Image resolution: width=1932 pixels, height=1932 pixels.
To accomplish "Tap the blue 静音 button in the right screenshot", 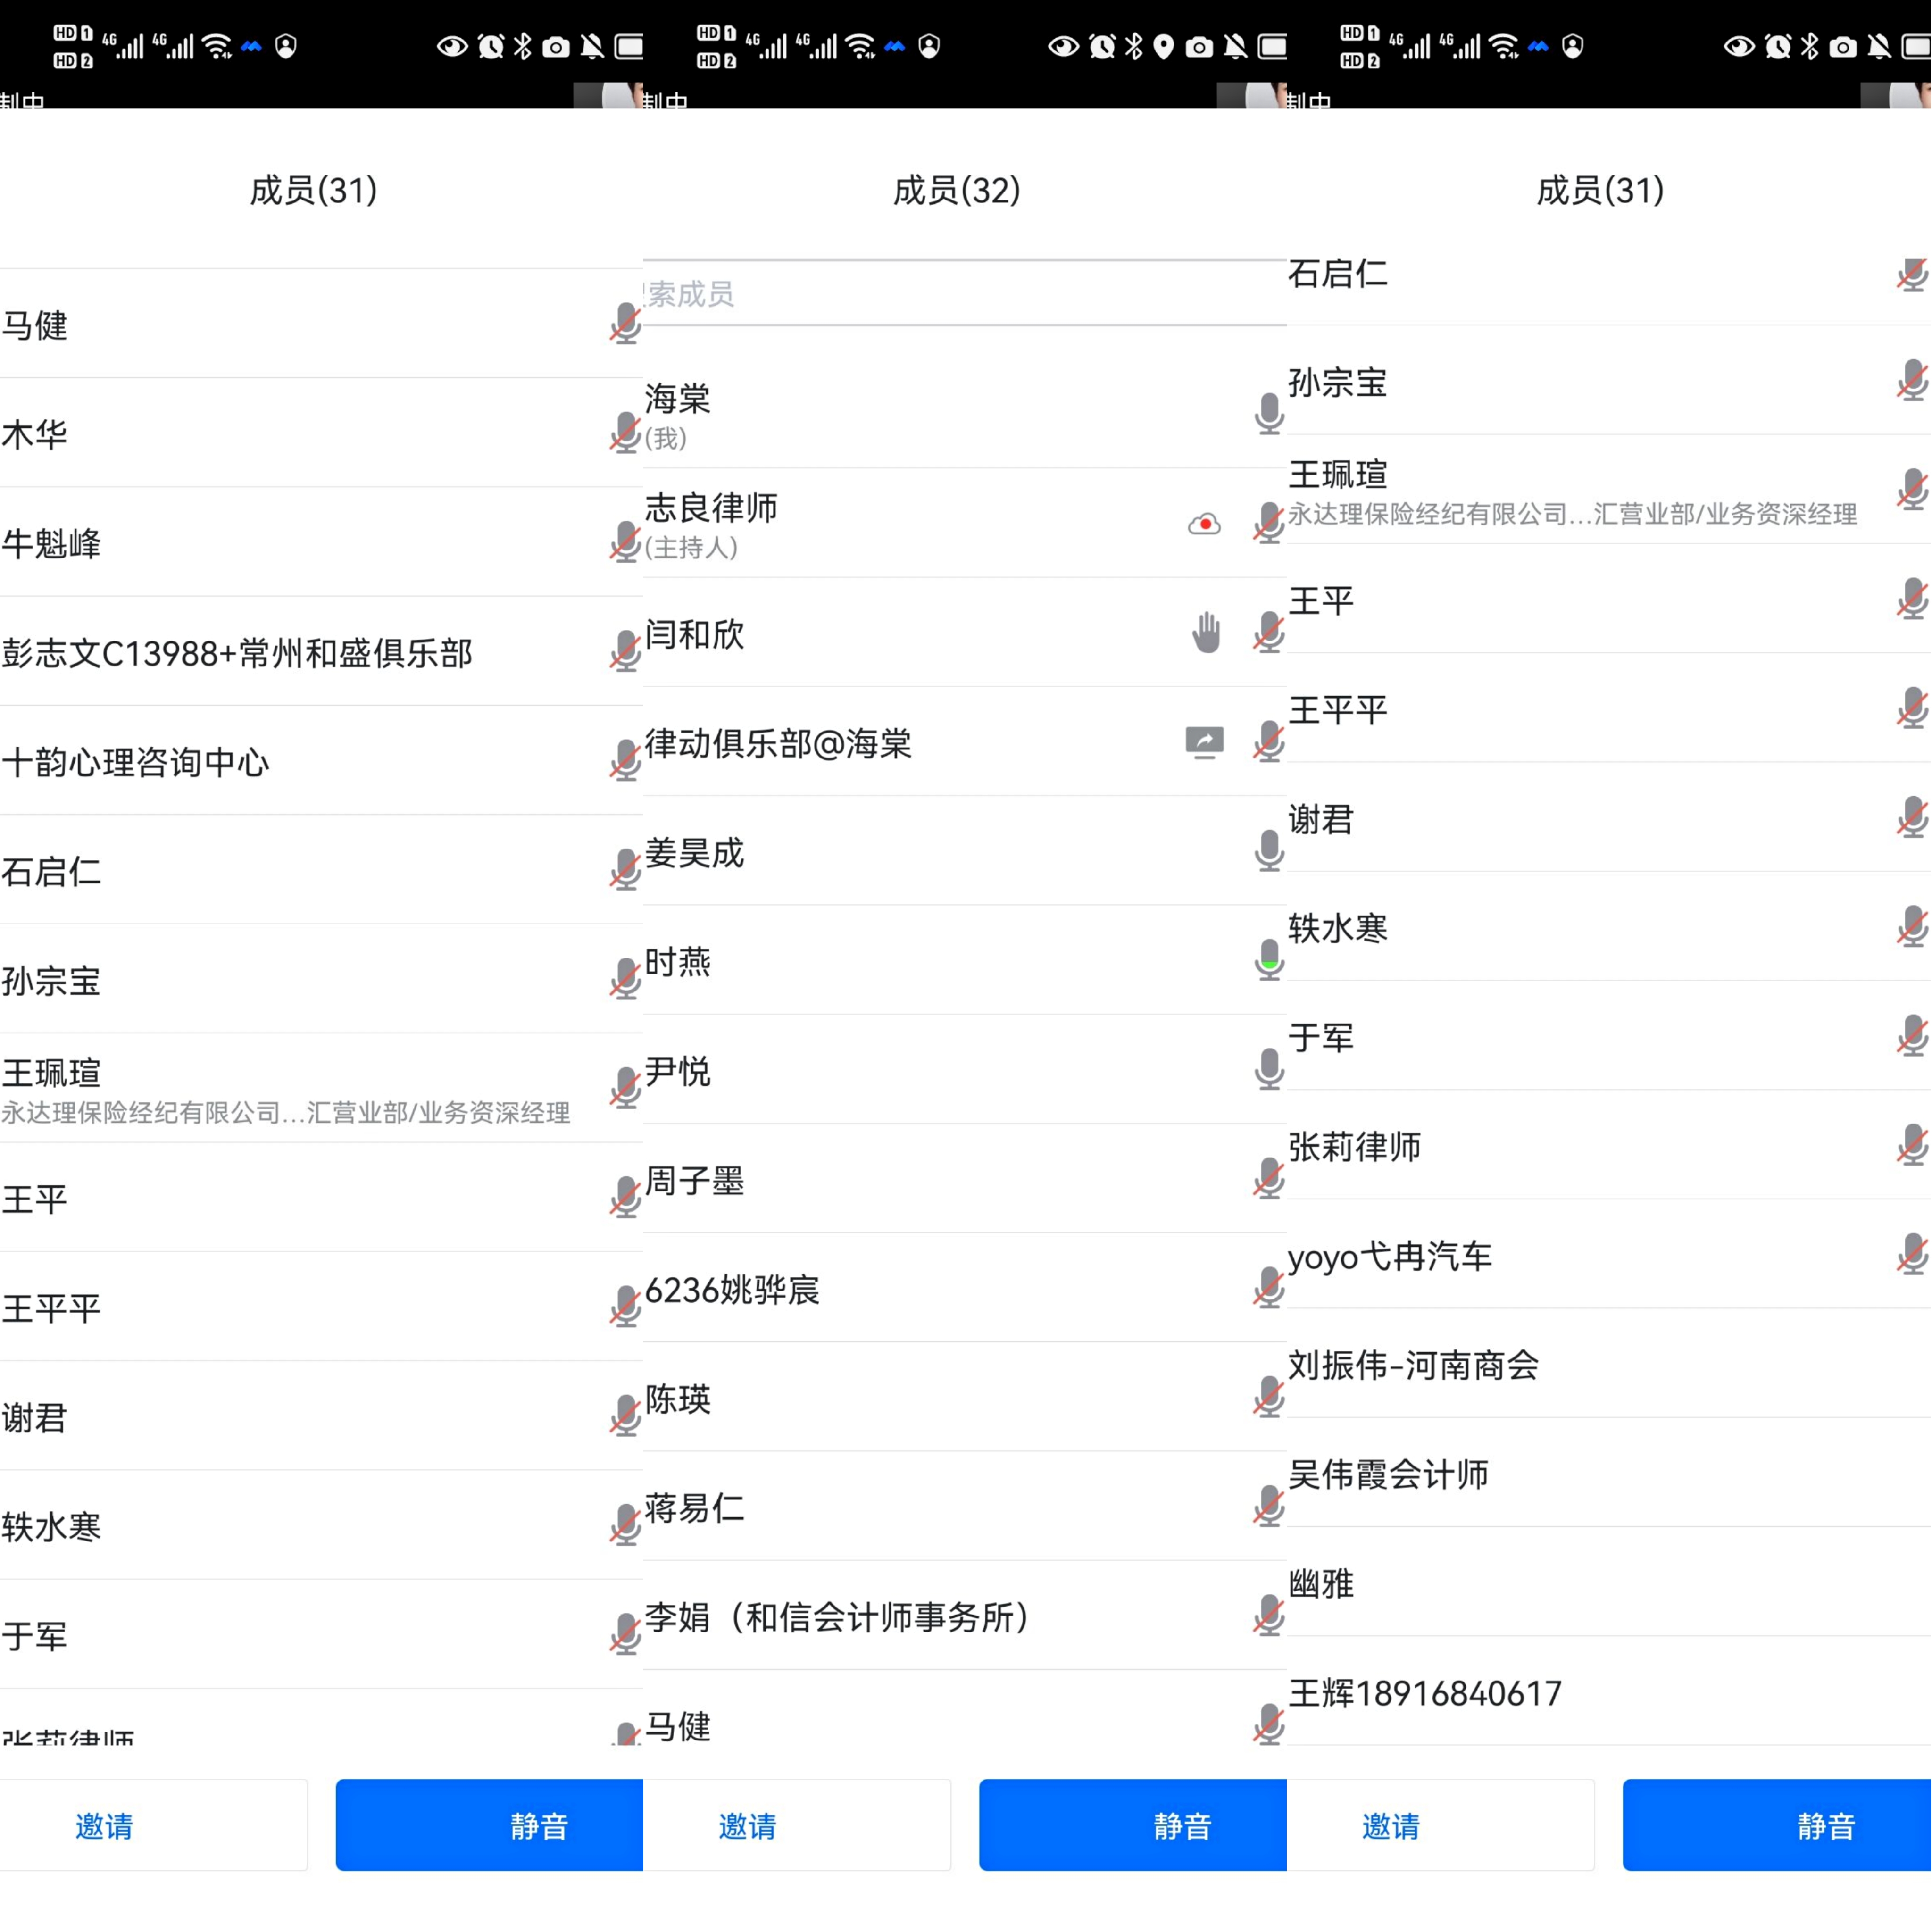I will point(1777,1826).
